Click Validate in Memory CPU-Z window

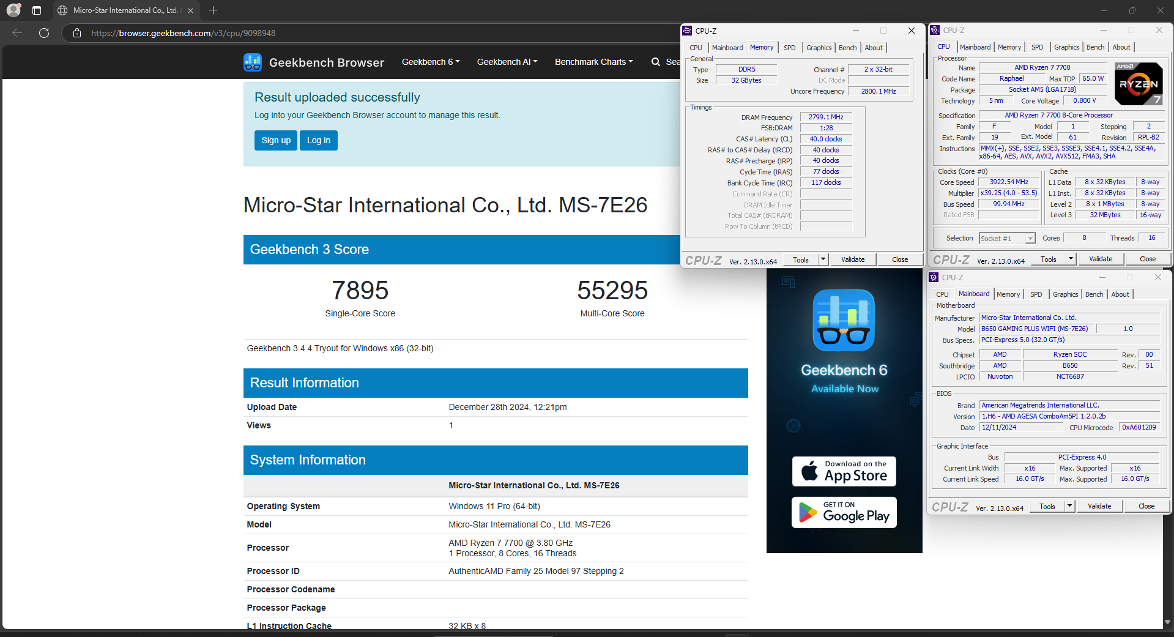coord(853,259)
